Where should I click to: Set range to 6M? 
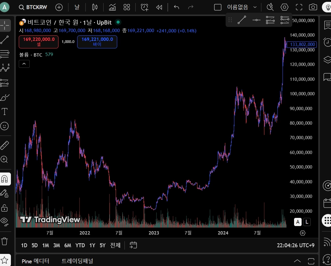68,245
